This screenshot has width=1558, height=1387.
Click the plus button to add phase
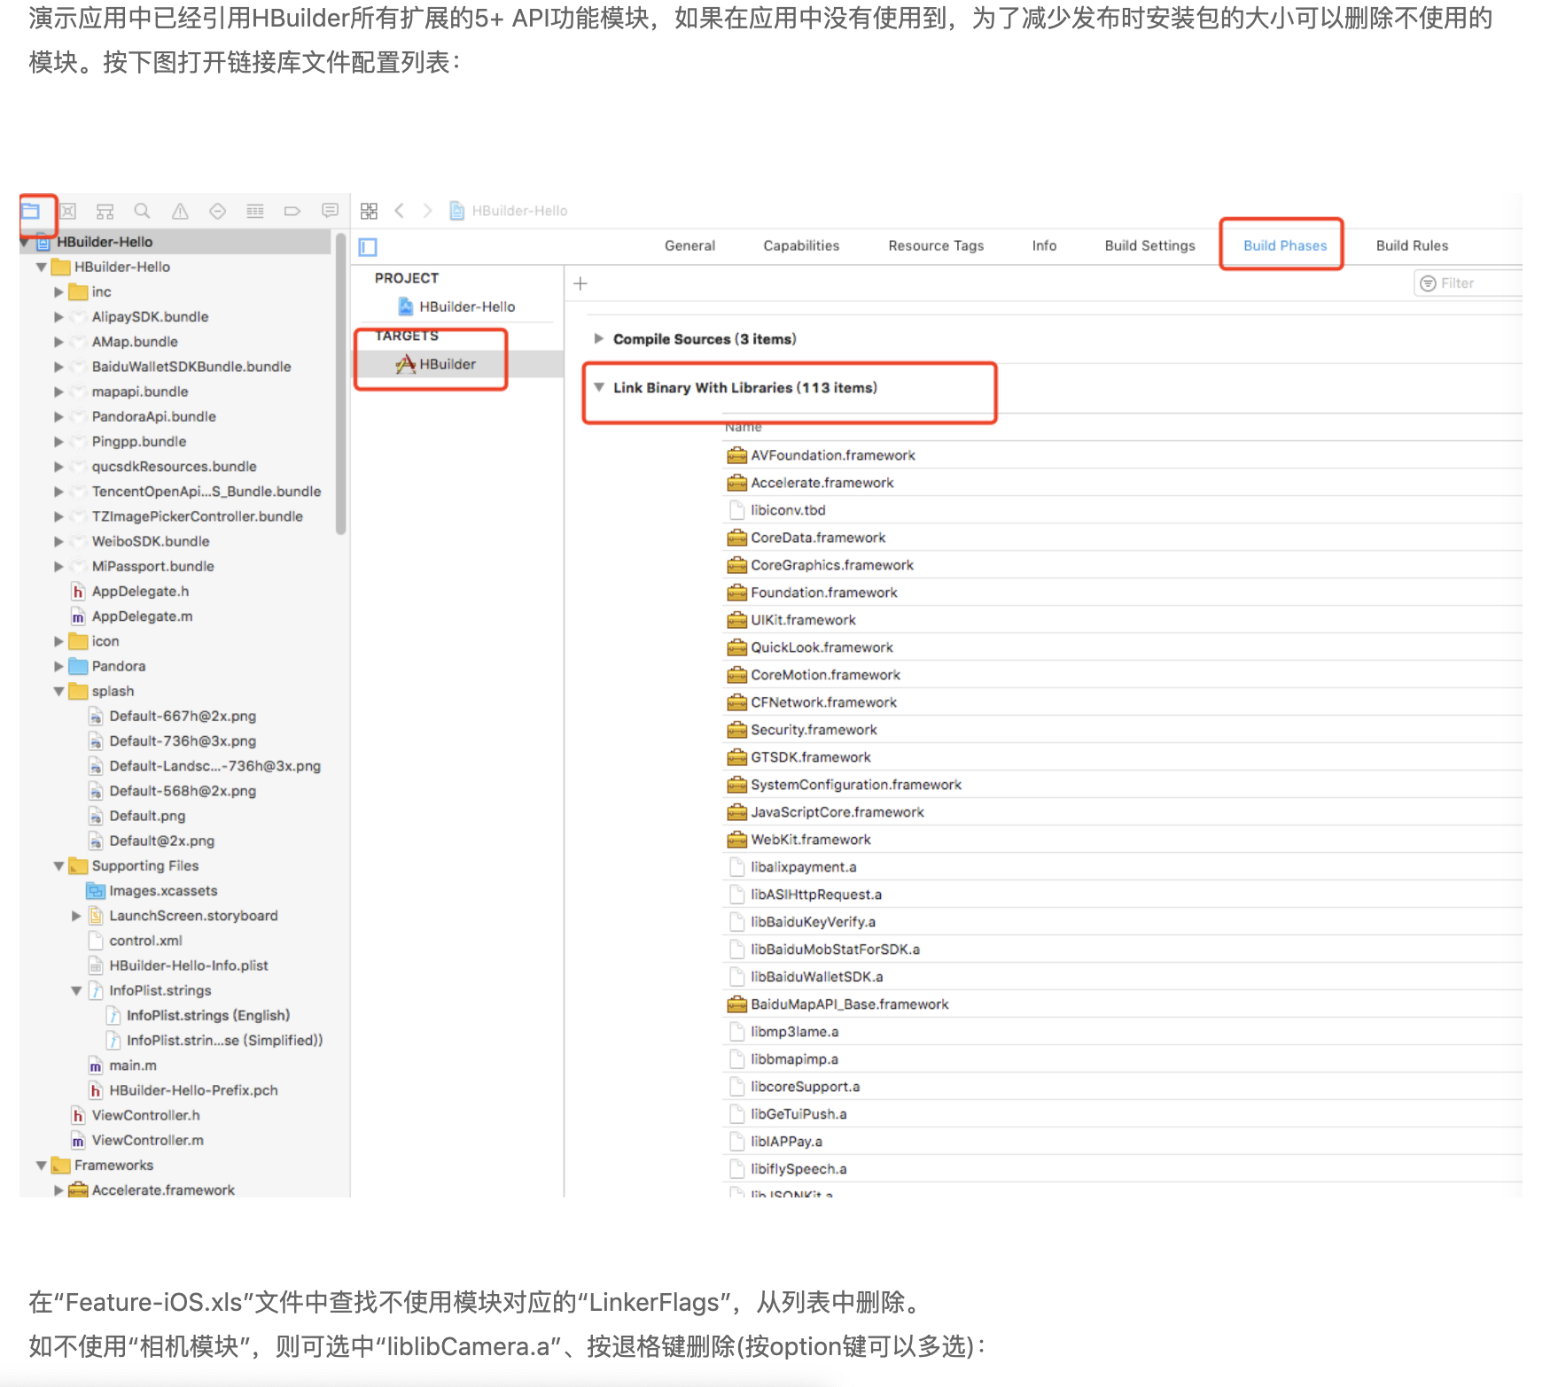[x=580, y=283]
